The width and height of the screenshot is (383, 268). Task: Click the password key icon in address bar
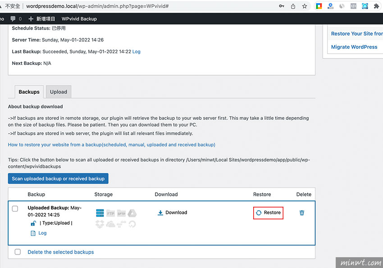point(281,6)
